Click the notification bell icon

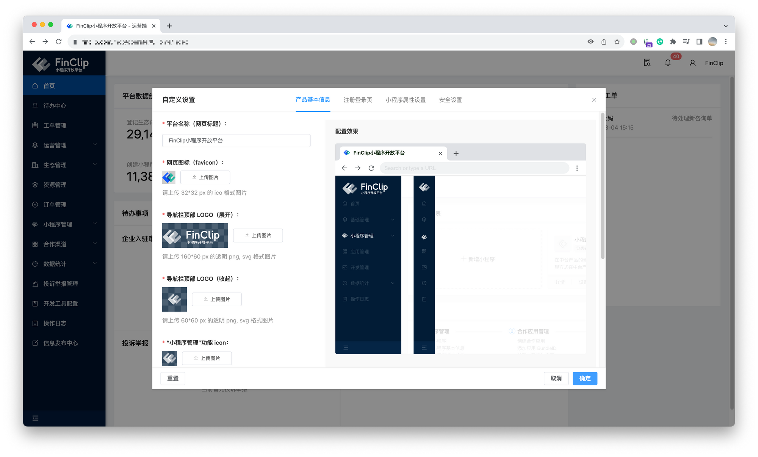click(x=668, y=63)
